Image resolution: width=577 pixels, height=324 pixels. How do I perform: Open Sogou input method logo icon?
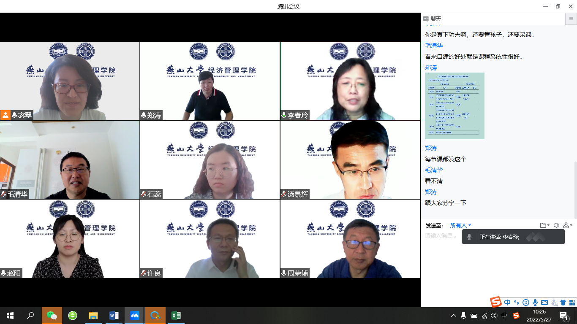496,302
